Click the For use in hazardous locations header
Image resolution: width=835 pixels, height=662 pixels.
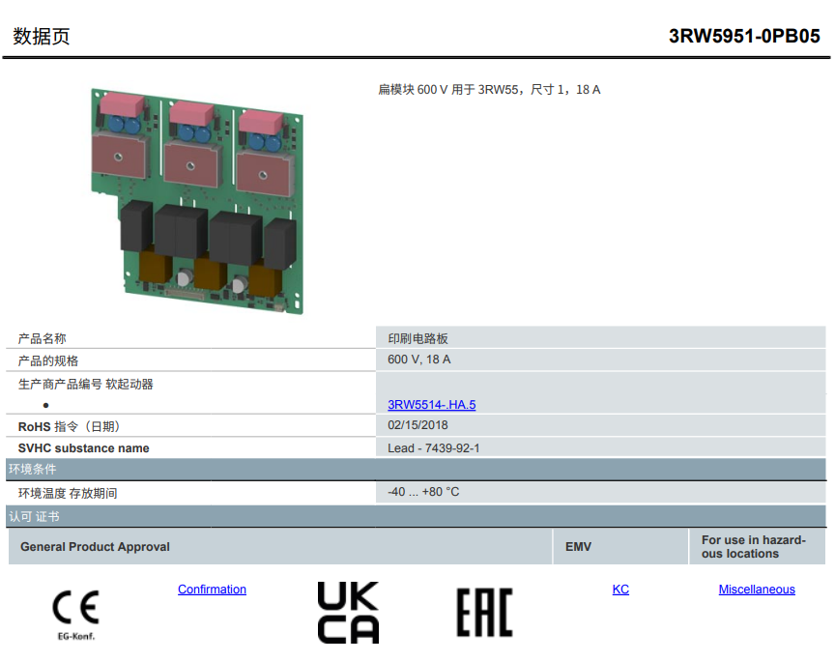[x=758, y=547]
